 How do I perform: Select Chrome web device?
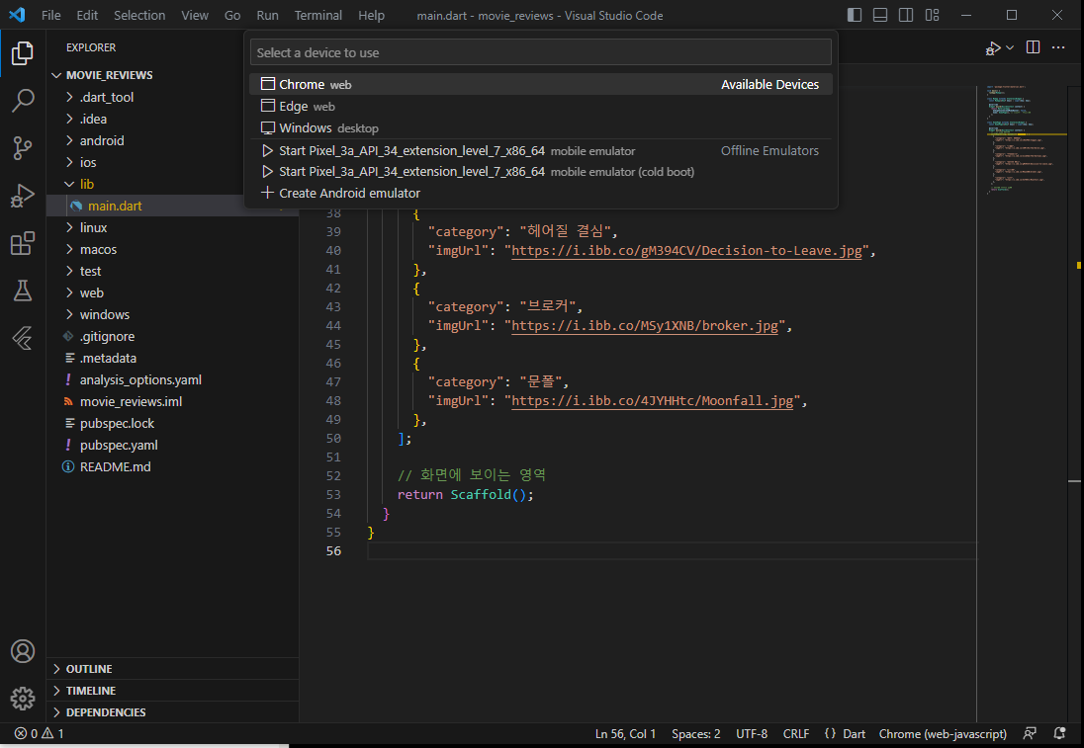(541, 84)
